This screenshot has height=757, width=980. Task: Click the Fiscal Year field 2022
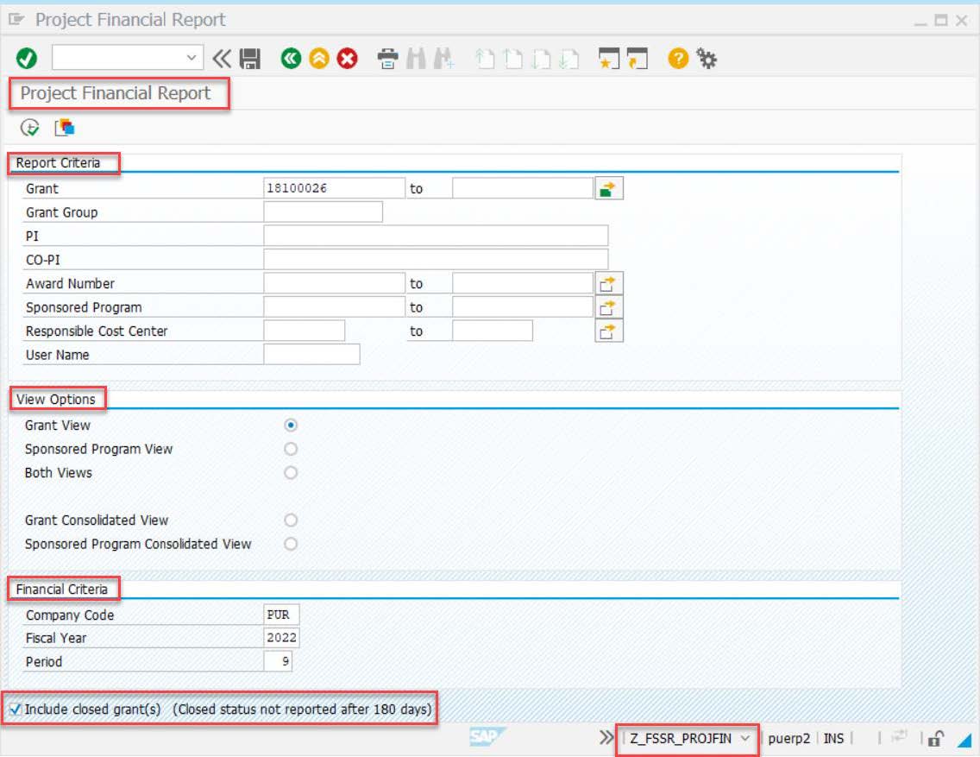pyautogui.click(x=281, y=638)
